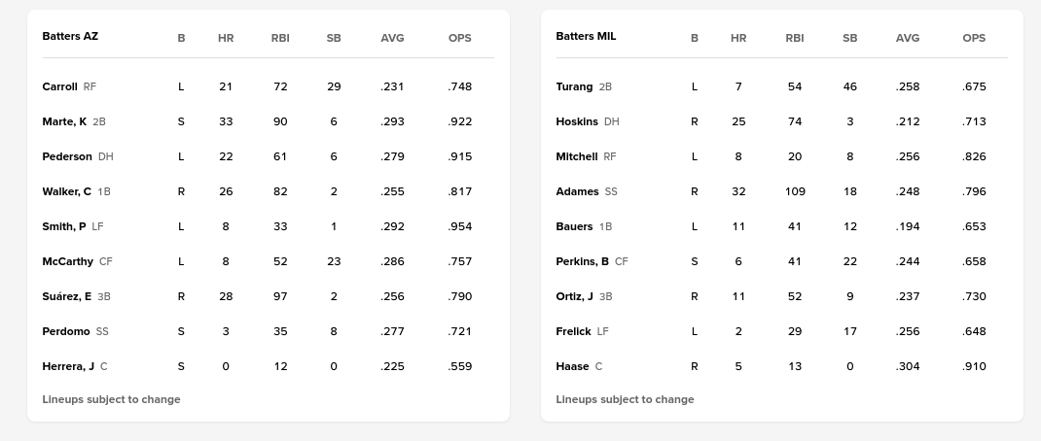Click Frelick in batters list
1041x441 pixels.
(x=573, y=331)
